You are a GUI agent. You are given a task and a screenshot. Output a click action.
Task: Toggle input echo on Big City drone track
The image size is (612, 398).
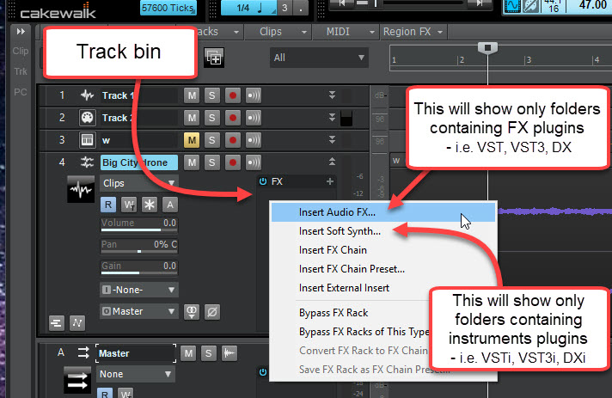tap(254, 162)
